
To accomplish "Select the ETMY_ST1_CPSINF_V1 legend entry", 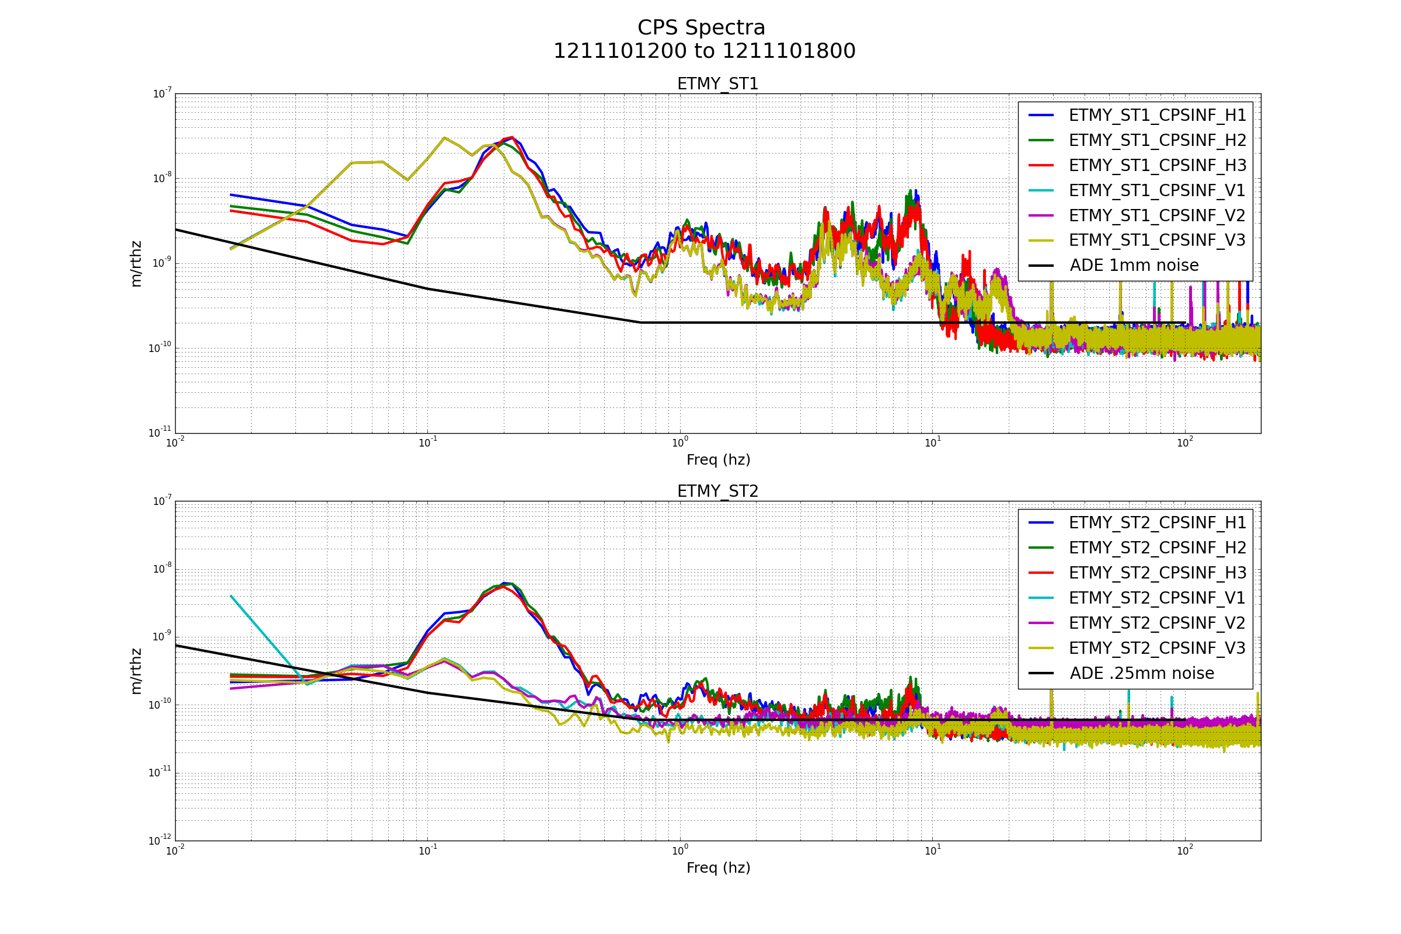I will click(x=1157, y=191).
